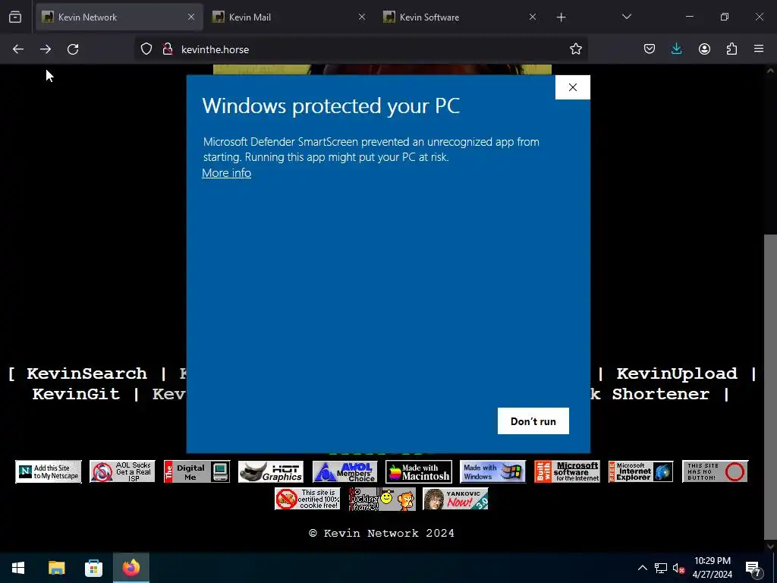
Task: Click the Yankovic Now badge
Action: click(456, 499)
